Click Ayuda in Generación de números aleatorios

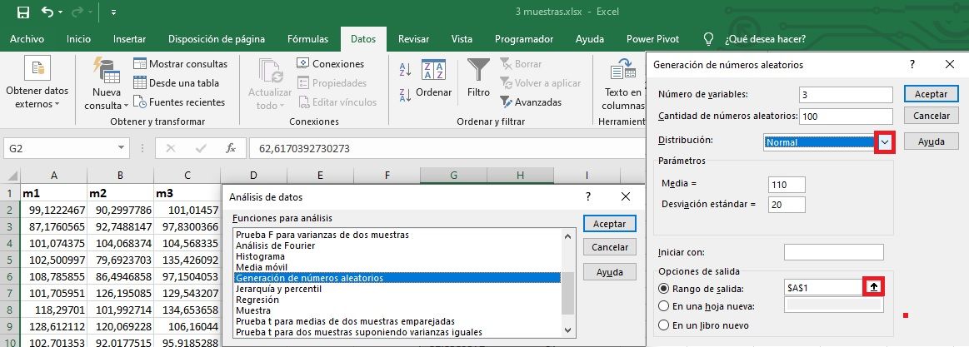(931, 141)
